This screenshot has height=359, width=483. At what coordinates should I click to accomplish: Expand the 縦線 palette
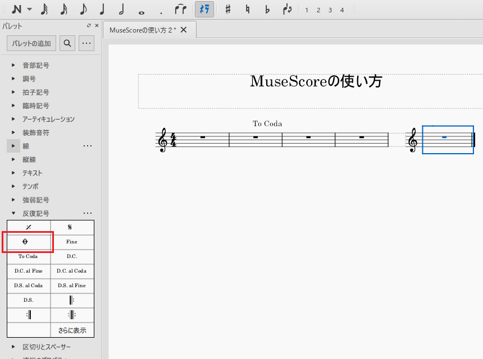point(13,159)
